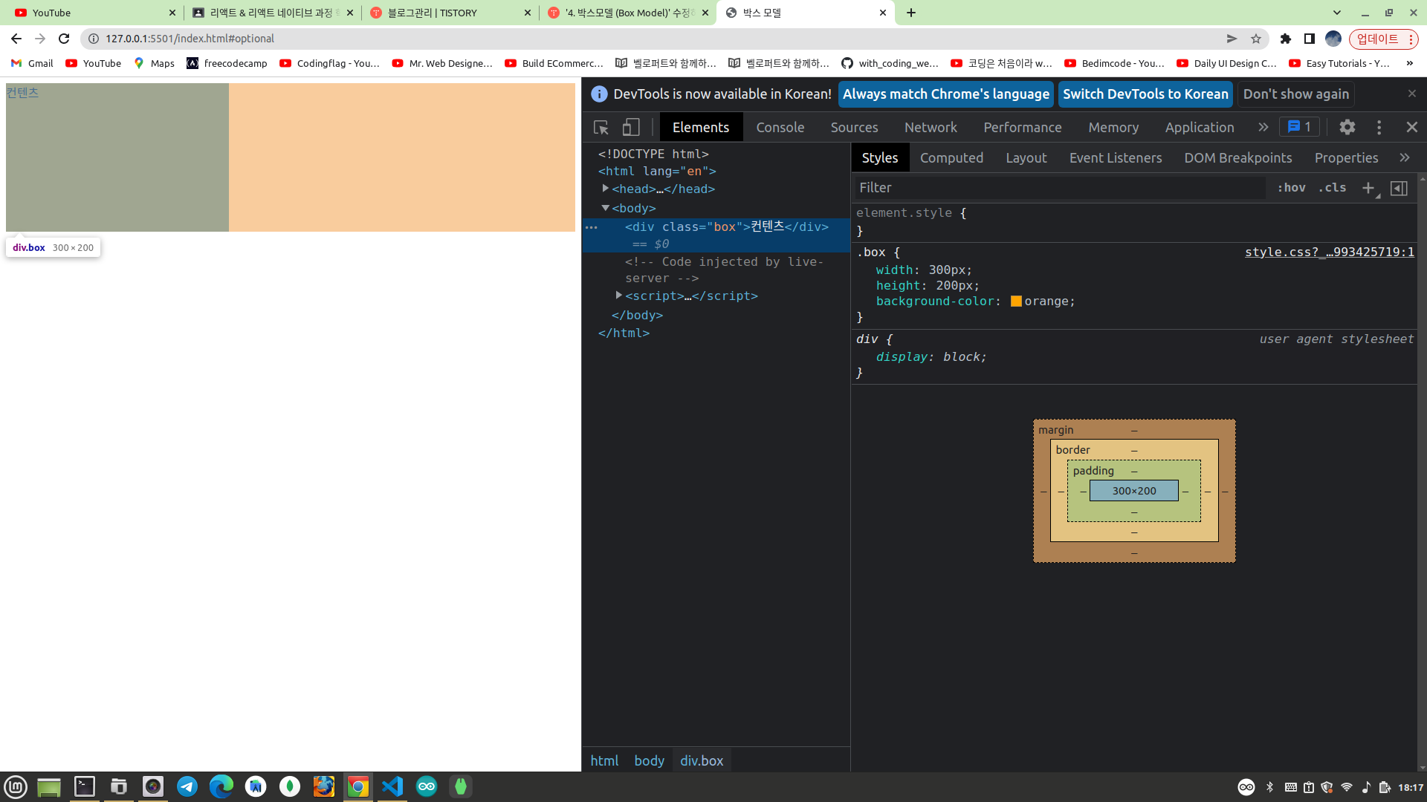Expand the script element node
Image resolution: width=1427 pixels, height=802 pixels.
pos(619,296)
